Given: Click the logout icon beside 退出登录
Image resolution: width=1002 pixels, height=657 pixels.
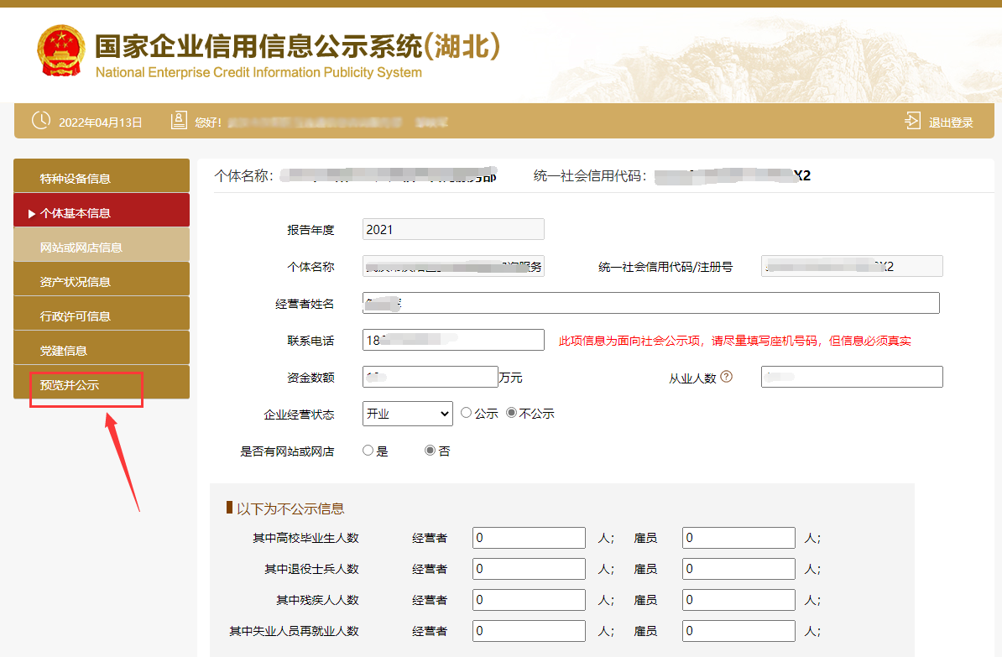Looking at the screenshot, I should (911, 120).
